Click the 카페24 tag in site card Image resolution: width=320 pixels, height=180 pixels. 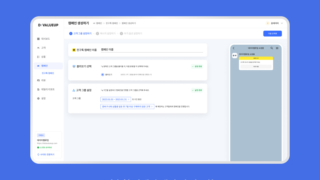pyautogui.click(x=41, y=135)
